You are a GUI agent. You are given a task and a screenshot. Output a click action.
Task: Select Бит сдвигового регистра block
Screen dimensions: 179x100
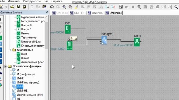[30, 21]
